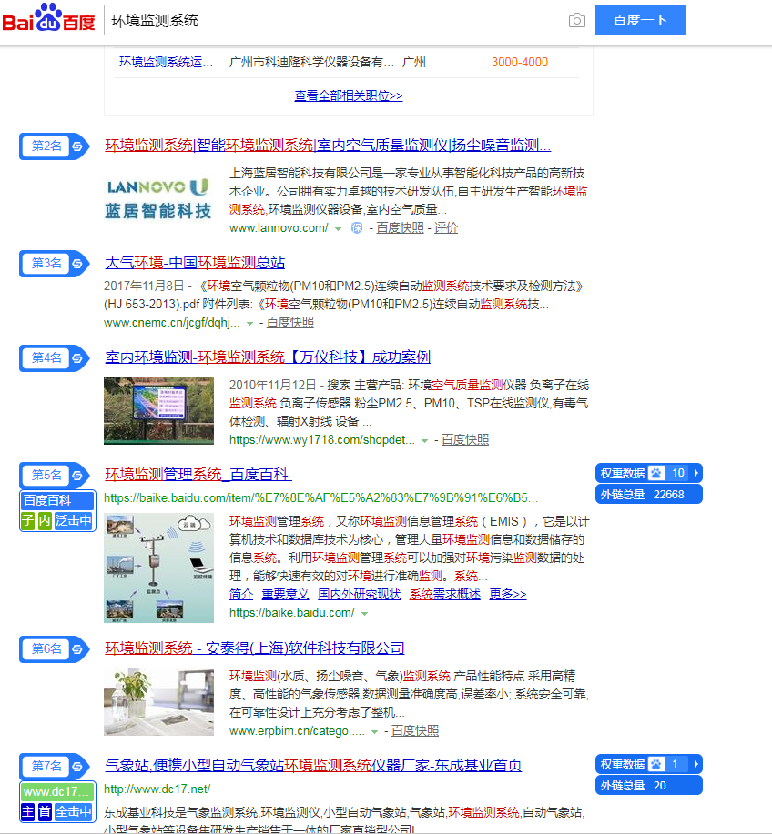The image size is (772, 834).
Task: Click the 全击中 tag
Action: pos(74,811)
